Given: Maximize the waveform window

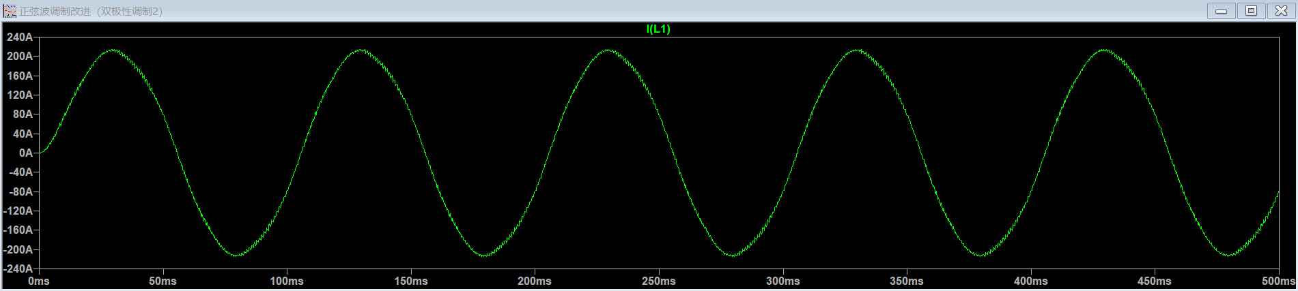Looking at the screenshot, I should pyautogui.click(x=1251, y=11).
